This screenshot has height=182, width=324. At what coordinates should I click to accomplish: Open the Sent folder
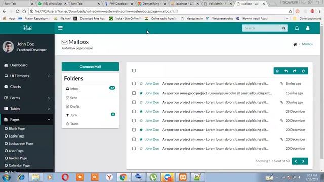tap(90, 98)
